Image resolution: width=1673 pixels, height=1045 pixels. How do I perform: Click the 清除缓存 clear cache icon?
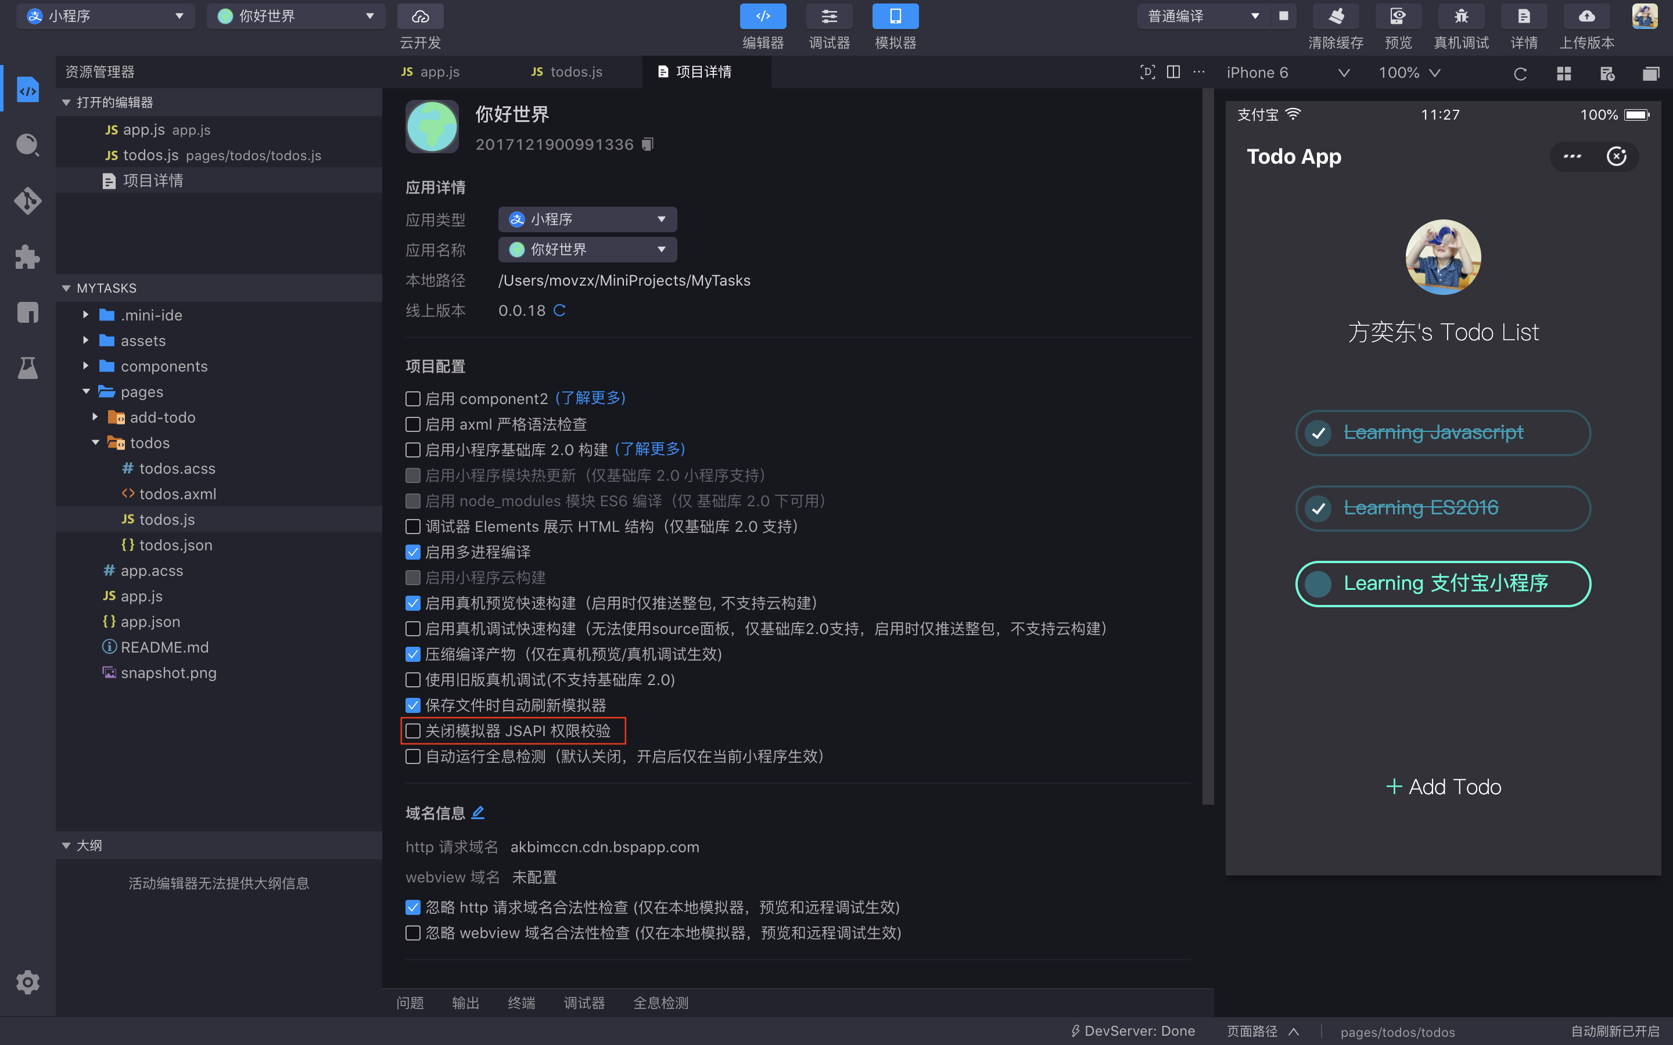(1335, 16)
